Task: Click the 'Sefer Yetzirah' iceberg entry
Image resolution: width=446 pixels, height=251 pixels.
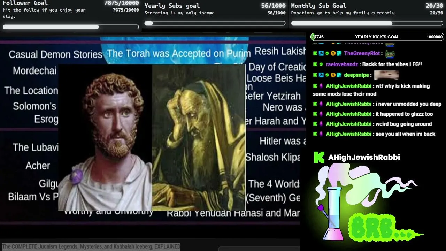Action: (273, 96)
